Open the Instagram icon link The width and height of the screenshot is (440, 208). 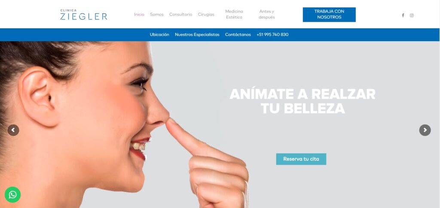(412, 15)
